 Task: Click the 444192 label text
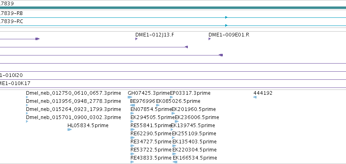(x=263, y=93)
